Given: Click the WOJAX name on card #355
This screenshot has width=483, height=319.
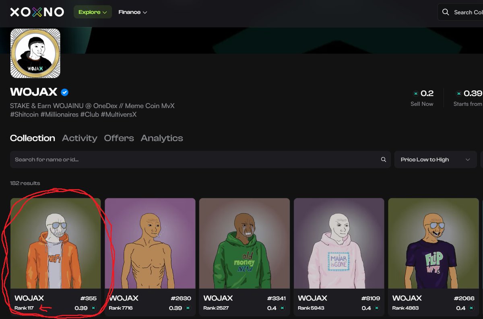Looking at the screenshot, I should pos(29,298).
